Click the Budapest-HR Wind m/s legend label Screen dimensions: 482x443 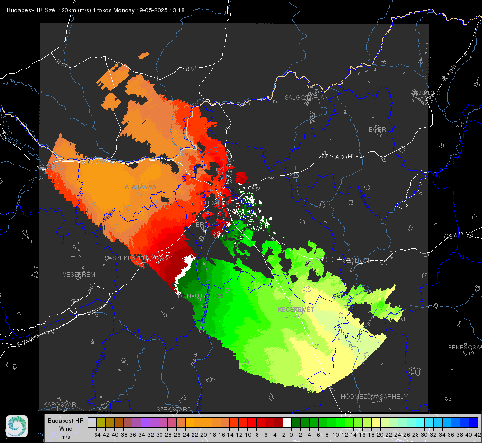[66, 428]
